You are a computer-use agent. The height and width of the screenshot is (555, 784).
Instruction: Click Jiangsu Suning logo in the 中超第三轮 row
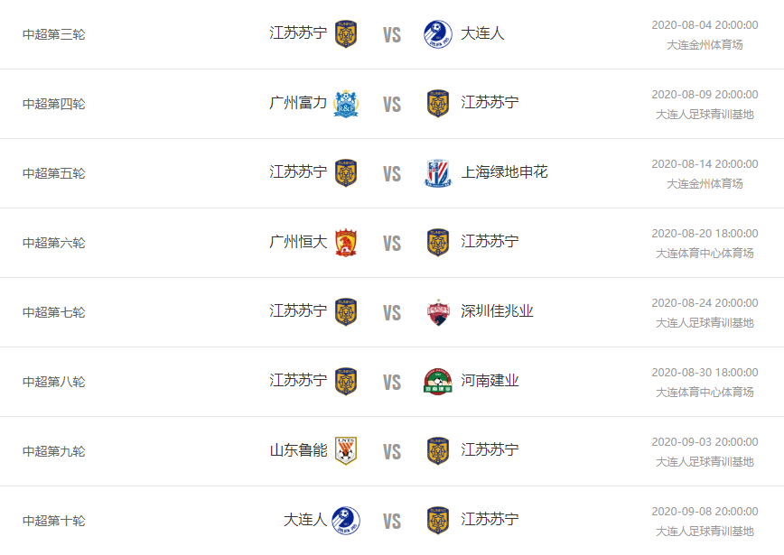pyautogui.click(x=346, y=34)
